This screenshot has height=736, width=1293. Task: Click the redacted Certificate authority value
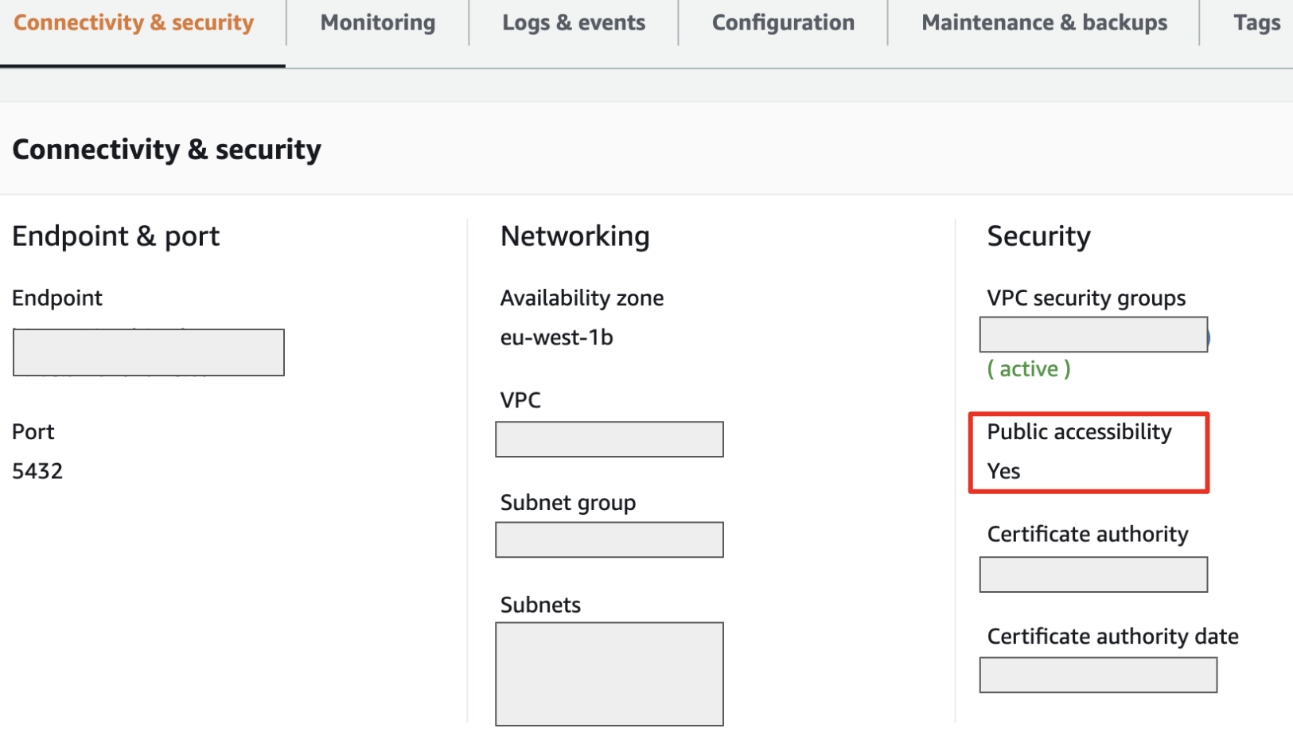click(1093, 574)
